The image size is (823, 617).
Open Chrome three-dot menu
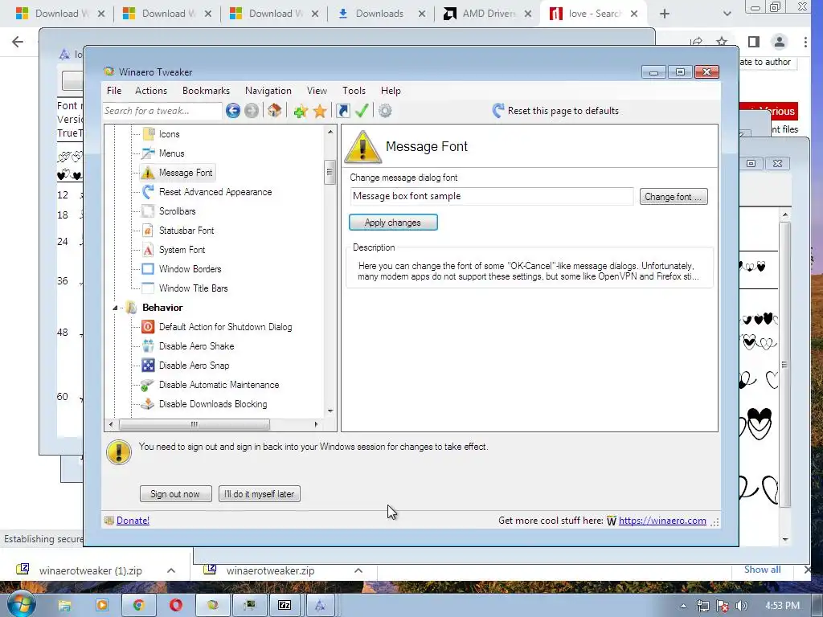[805, 42]
